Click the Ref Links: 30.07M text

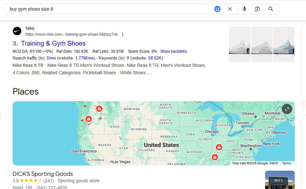pos(108,51)
